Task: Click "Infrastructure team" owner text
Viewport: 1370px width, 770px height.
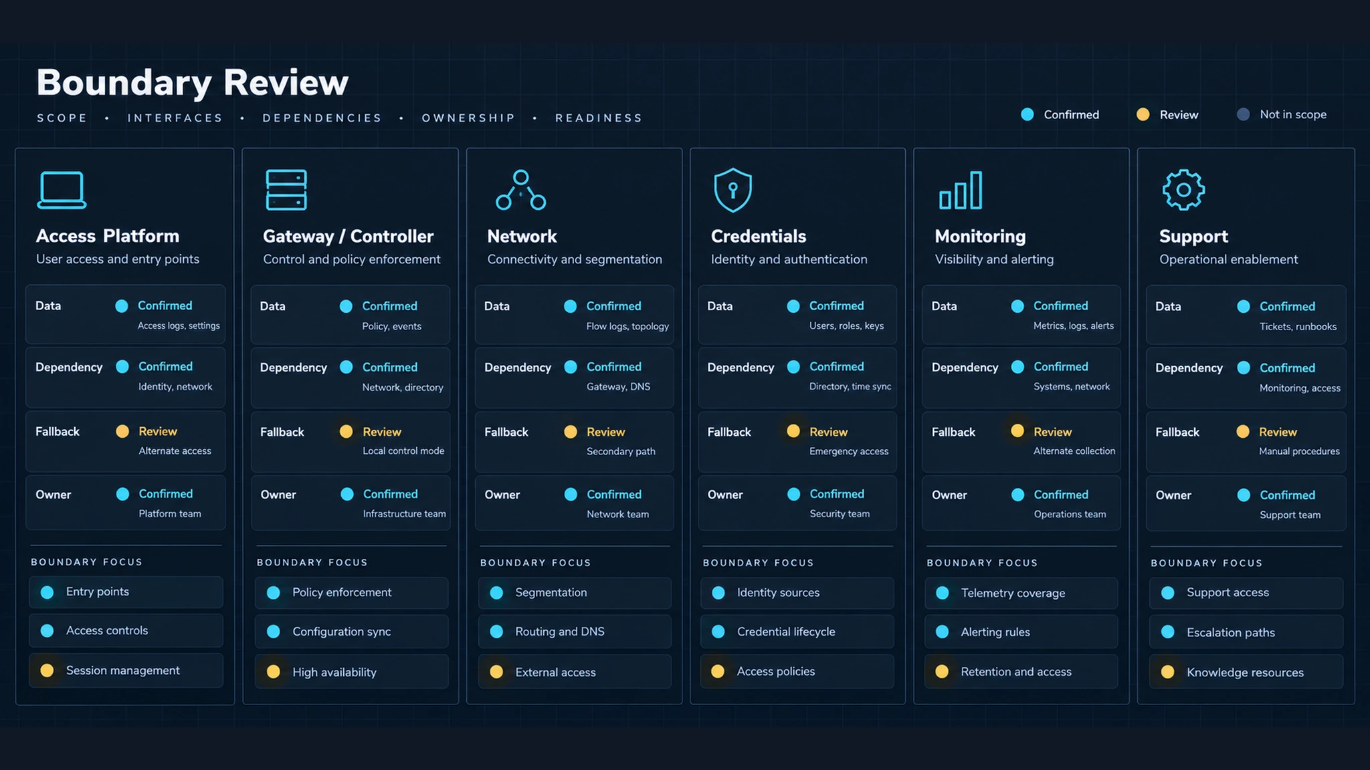Action: point(404,514)
